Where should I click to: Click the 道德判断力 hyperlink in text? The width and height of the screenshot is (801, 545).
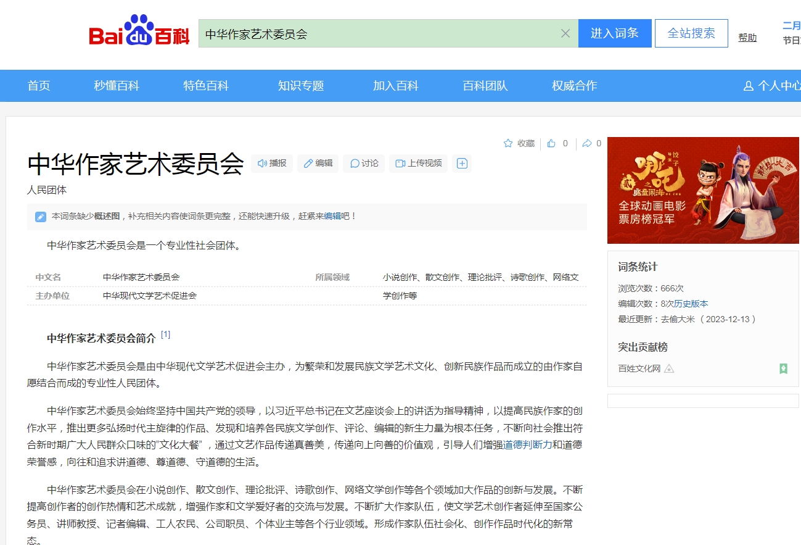pyautogui.click(x=527, y=444)
